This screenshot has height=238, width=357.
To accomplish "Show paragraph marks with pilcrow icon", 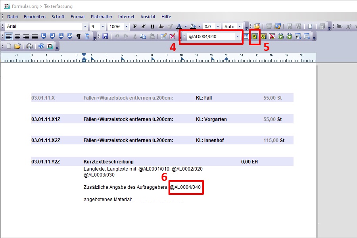I will pyautogui.click(x=78, y=36).
